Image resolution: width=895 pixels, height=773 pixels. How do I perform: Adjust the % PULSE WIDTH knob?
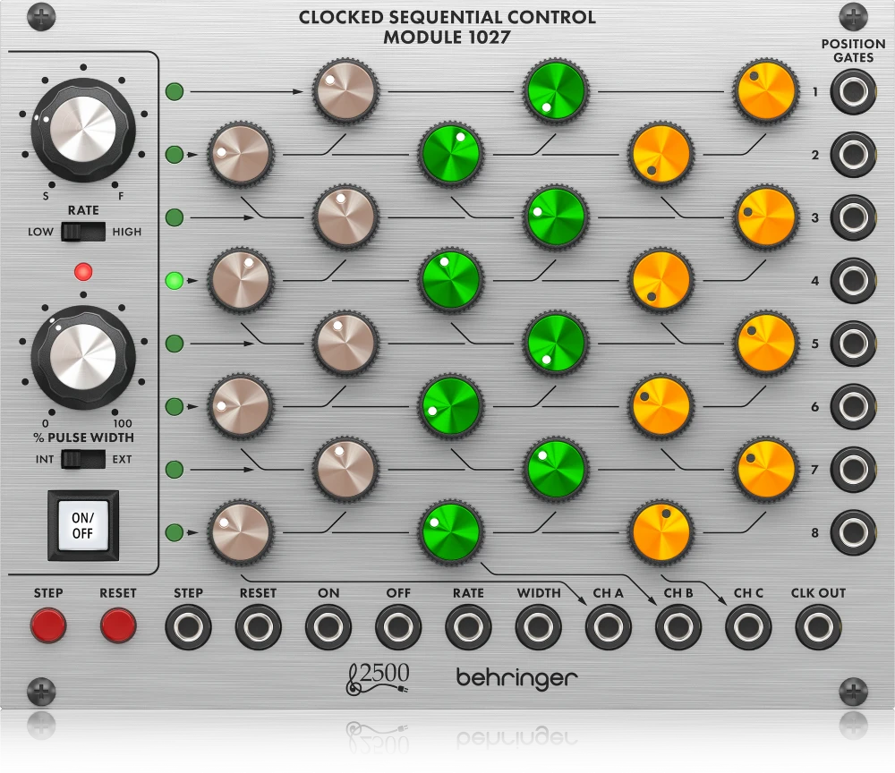[x=83, y=357]
